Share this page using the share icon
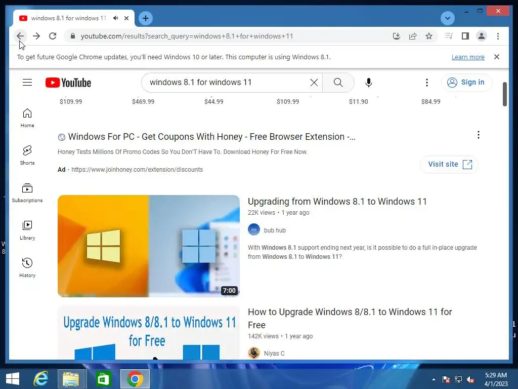 coord(413,36)
